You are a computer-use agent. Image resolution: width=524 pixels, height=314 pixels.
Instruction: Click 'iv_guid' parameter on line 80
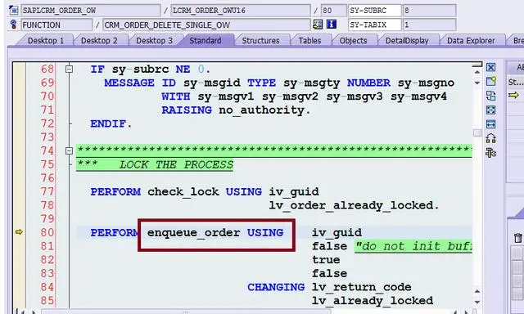pyautogui.click(x=337, y=232)
